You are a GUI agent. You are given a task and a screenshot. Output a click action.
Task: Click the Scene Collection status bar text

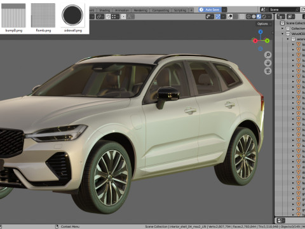pyautogui.click(x=156, y=226)
